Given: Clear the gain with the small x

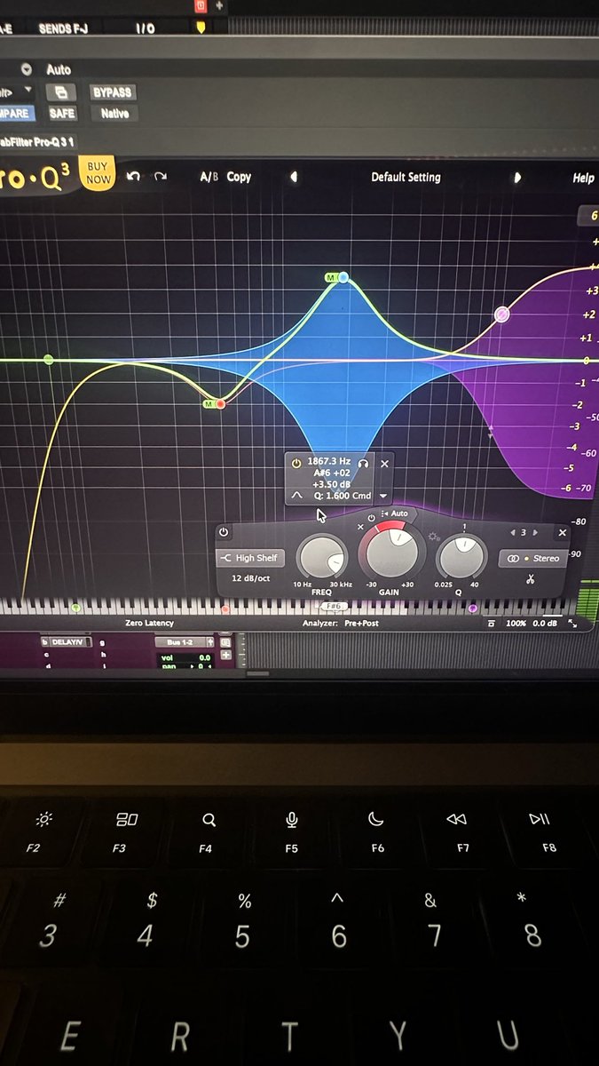Looking at the screenshot, I should tap(360, 528).
